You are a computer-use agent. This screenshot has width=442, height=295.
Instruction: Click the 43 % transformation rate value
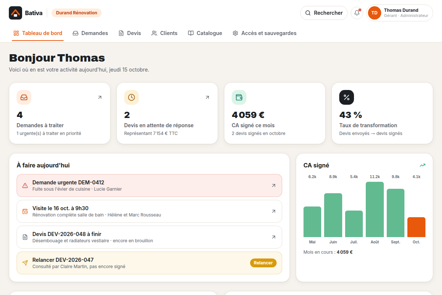click(x=351, y=115)
